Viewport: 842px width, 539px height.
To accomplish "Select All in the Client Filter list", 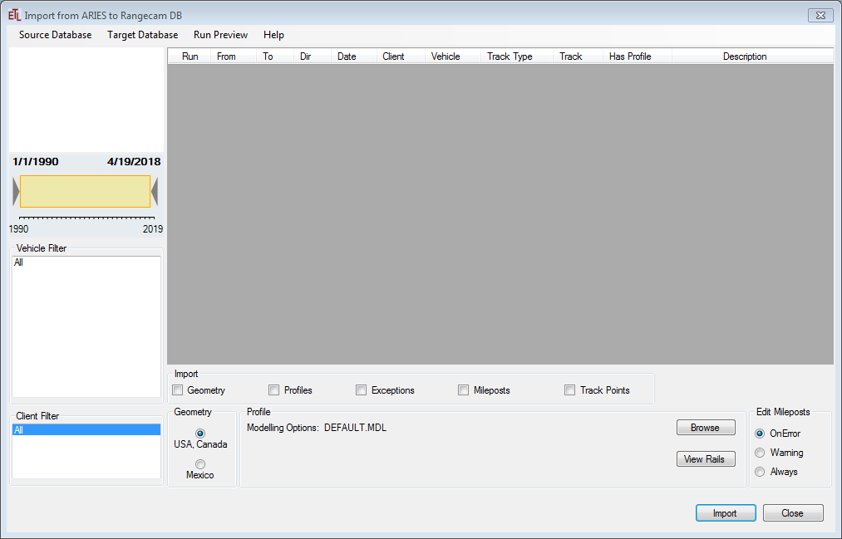I will (86, 430).
